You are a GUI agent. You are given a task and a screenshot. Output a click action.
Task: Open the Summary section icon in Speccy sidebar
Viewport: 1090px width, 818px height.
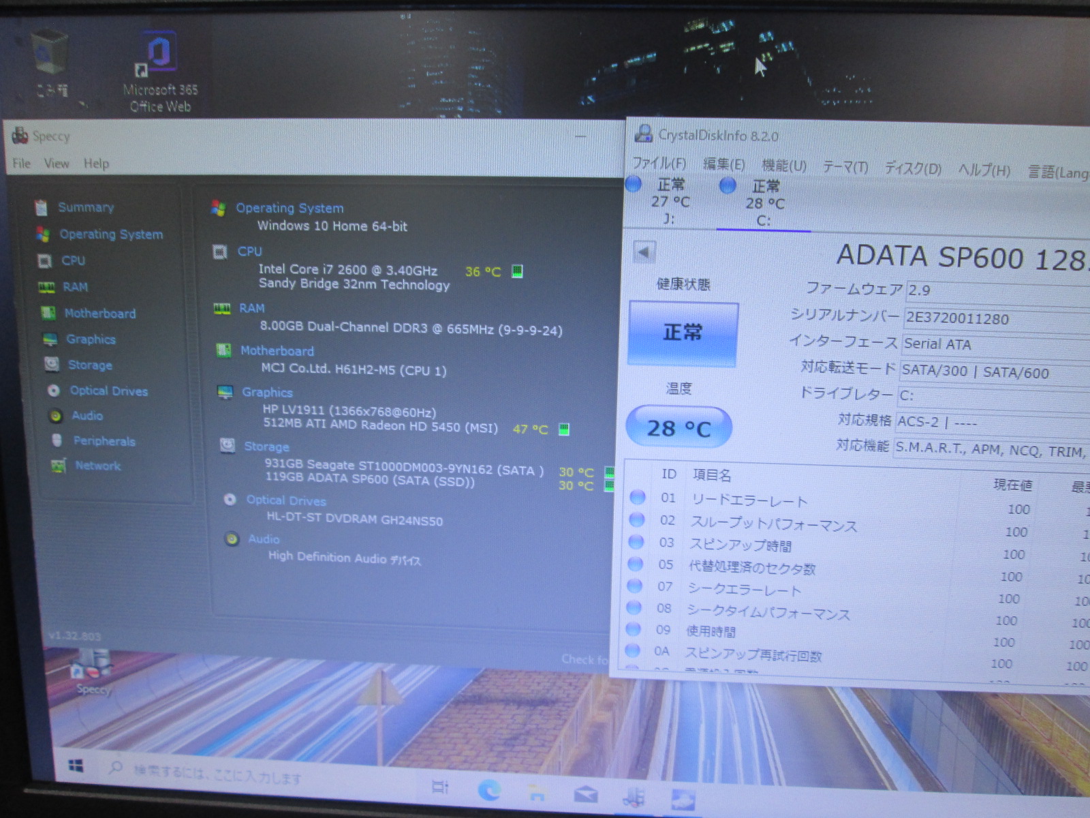[x=42, y=207]
